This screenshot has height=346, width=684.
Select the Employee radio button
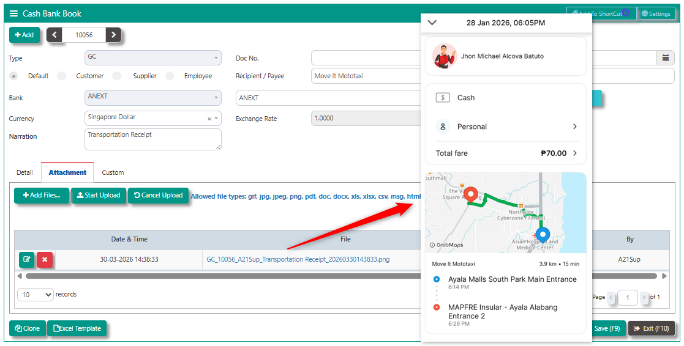click(170, 76)
